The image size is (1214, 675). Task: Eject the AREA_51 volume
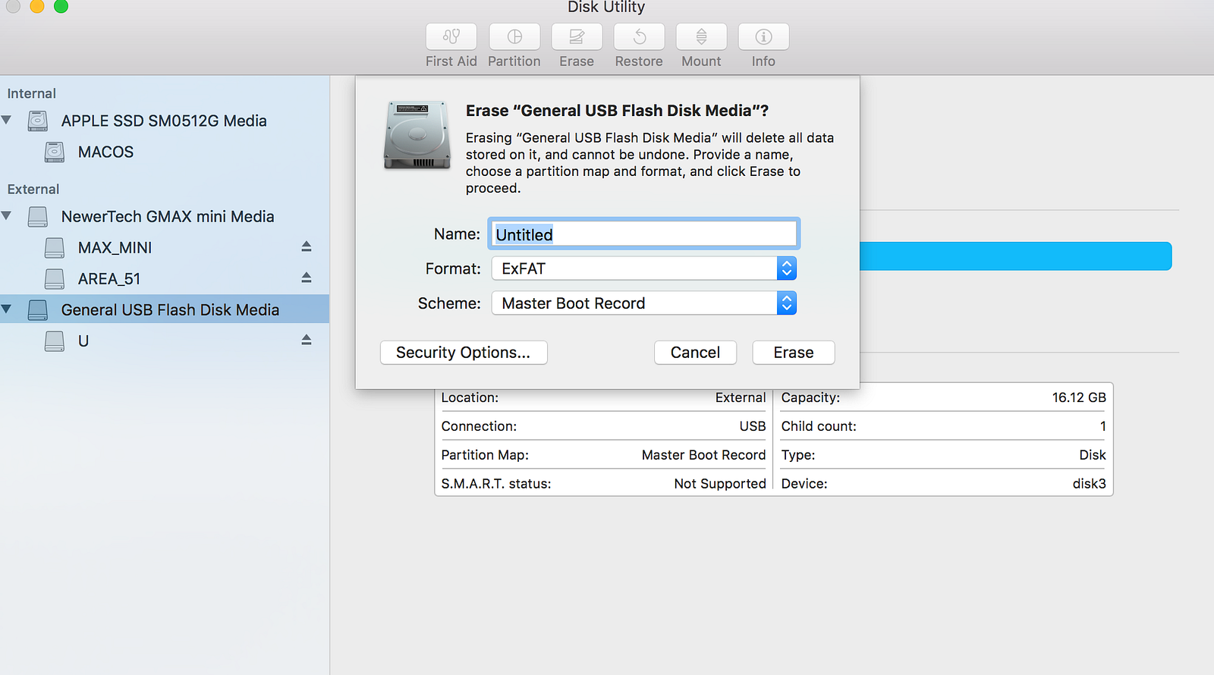[x=307, y=278]
